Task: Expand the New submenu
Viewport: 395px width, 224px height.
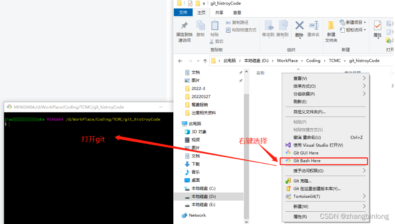Action: 364,206
